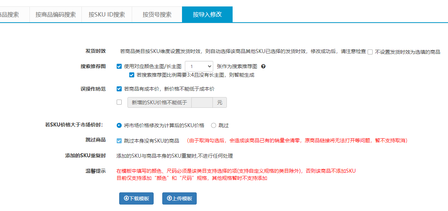Click the 下载模板 button
Image resolution: width=448 pixels, height=211 pixels.
click(136, 198)
